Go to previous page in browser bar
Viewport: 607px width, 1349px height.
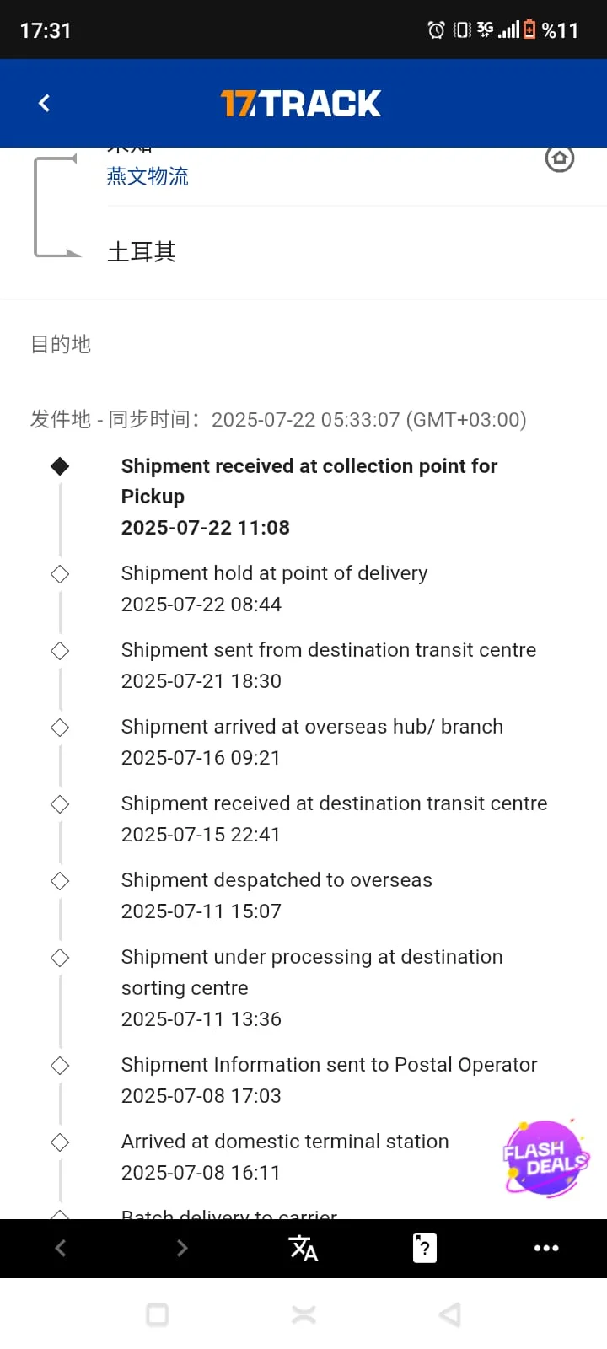61,1248
